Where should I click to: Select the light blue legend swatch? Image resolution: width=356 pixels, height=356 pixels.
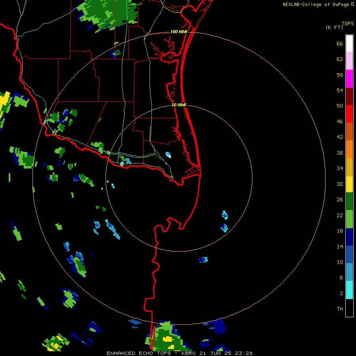click(x=349, y=272)
